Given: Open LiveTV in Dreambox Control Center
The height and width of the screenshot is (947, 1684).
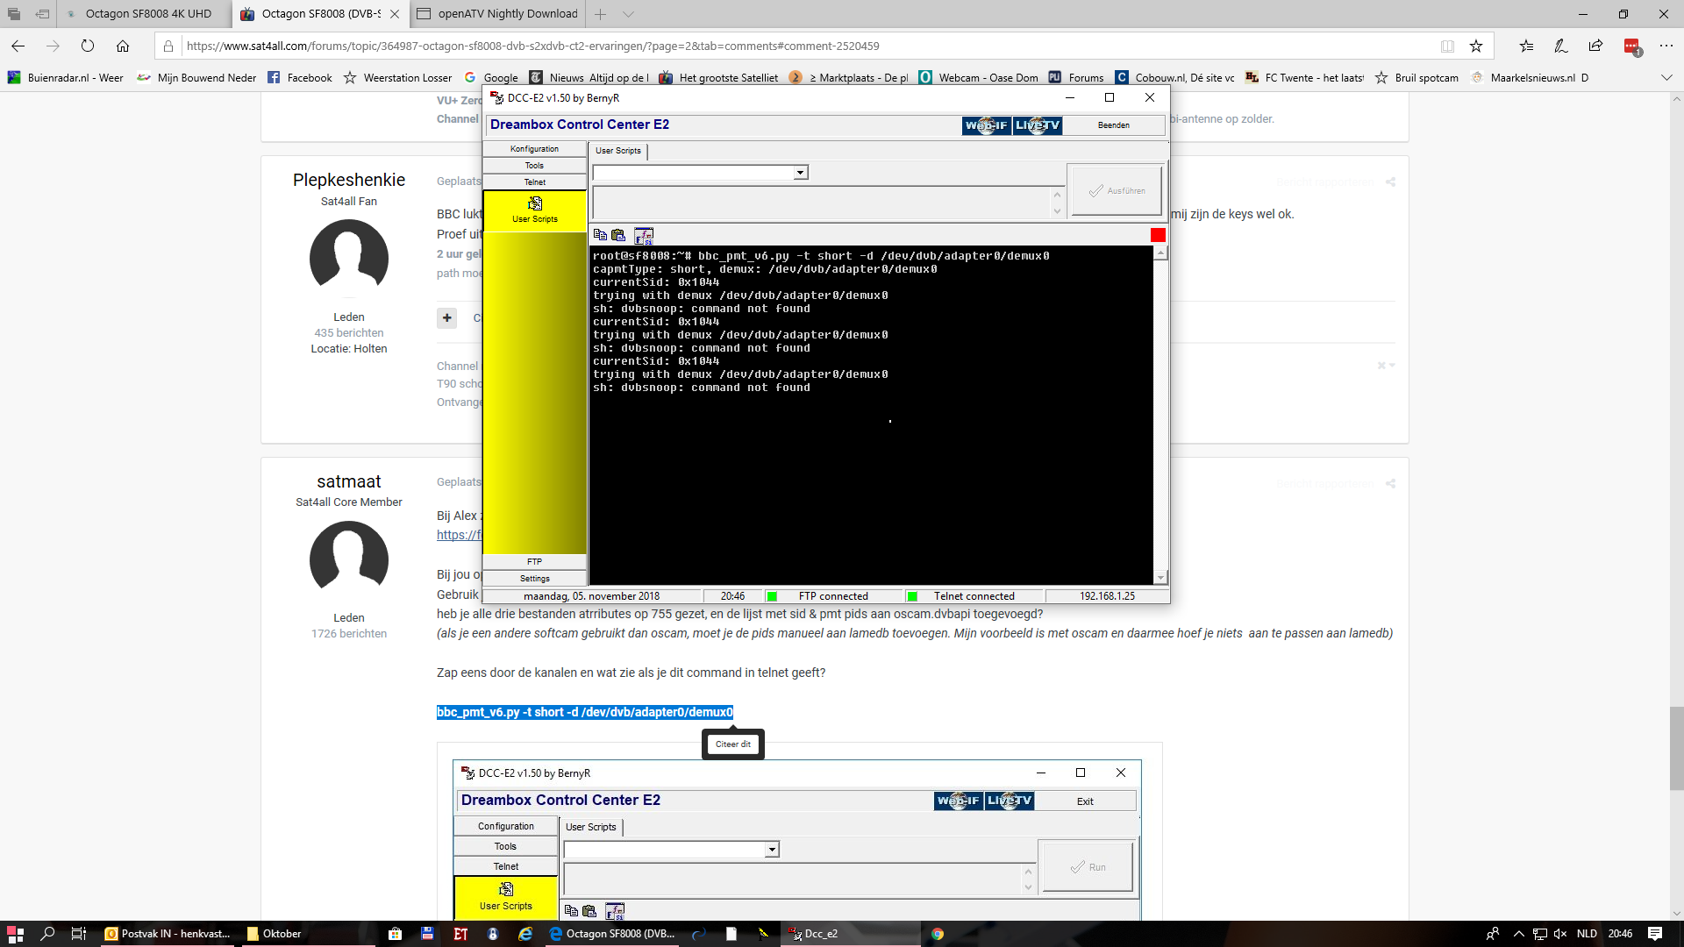Looking at the screenshot, I should (x=1038, y=125).
